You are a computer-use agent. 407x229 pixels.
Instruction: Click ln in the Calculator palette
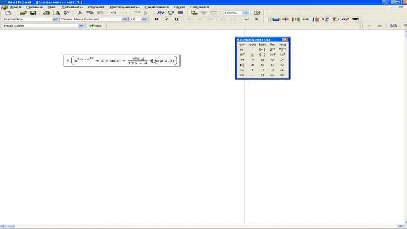(x=272, y=45)
